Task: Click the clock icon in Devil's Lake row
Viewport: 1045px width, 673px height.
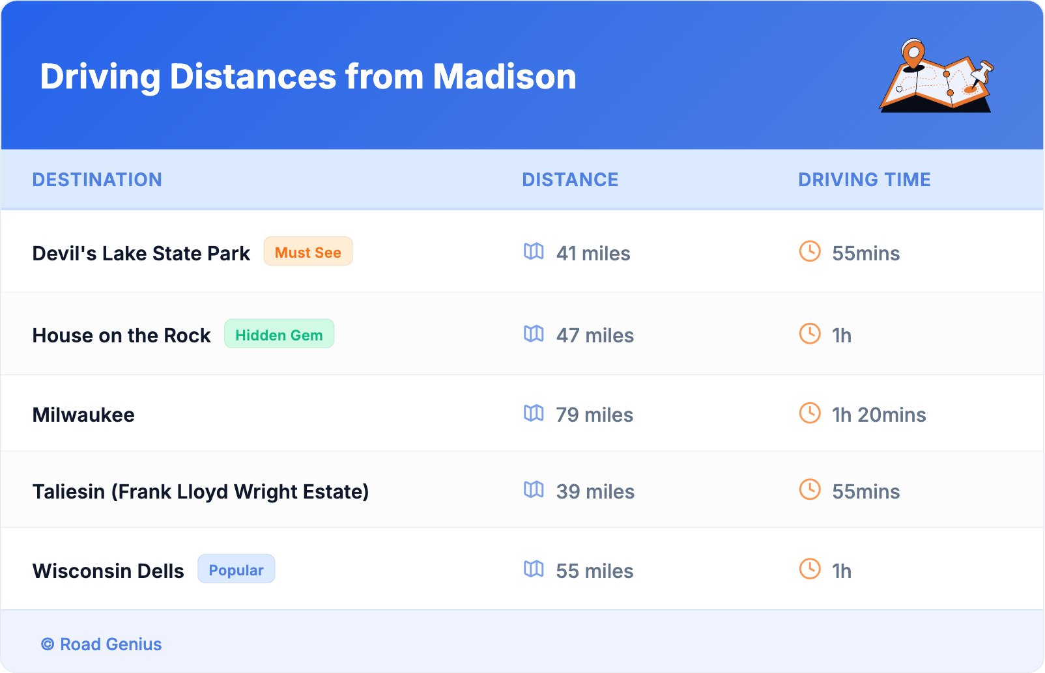Action: pyautogui.click(x=810, y=252)
